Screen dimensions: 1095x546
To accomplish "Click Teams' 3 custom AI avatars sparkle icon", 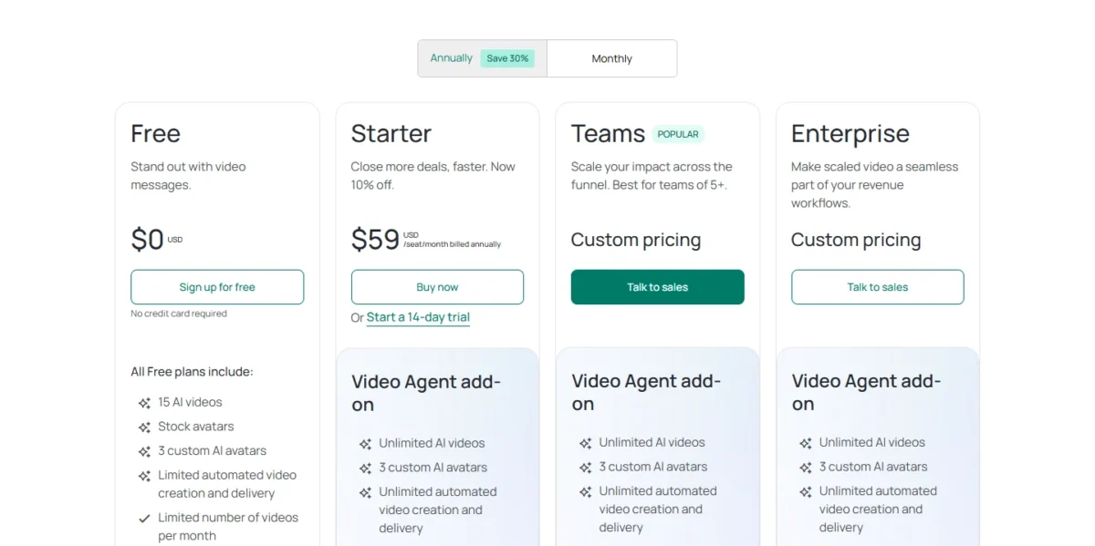I will pos(585,468).
